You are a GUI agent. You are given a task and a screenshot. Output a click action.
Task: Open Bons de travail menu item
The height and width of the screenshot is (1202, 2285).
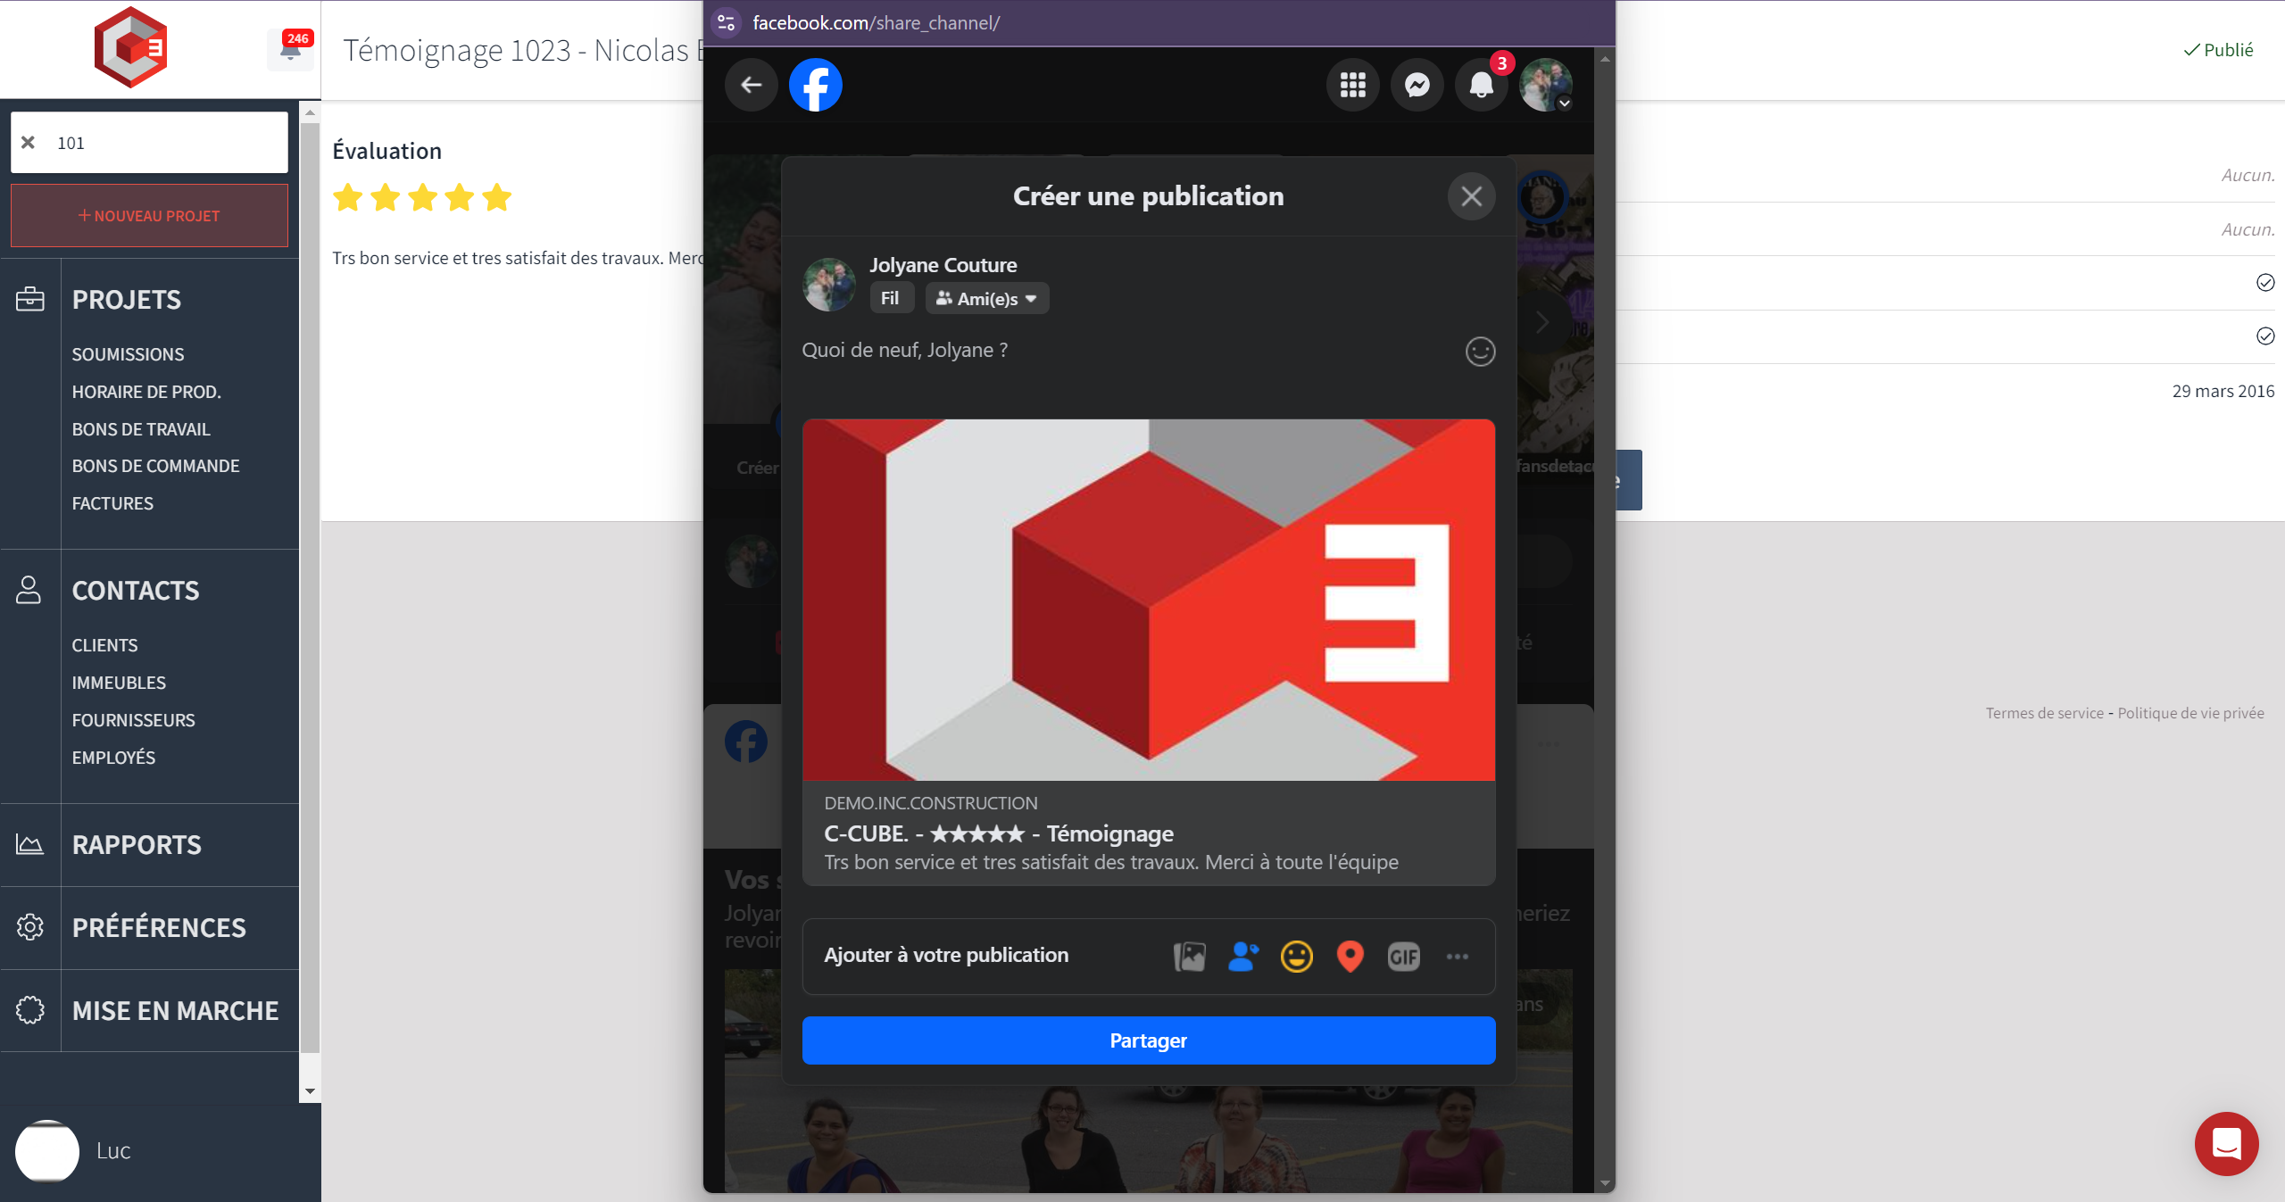(x=141, y=429)
